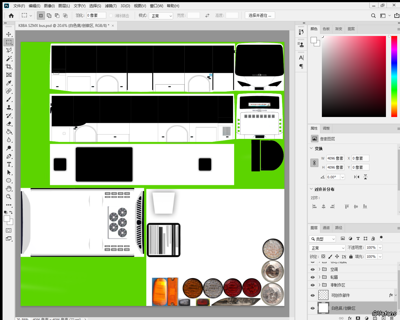This screenshot has height=320, width=400.
Task: Open the 样式 dropdown showing 正常
Action: click(161, 16)
